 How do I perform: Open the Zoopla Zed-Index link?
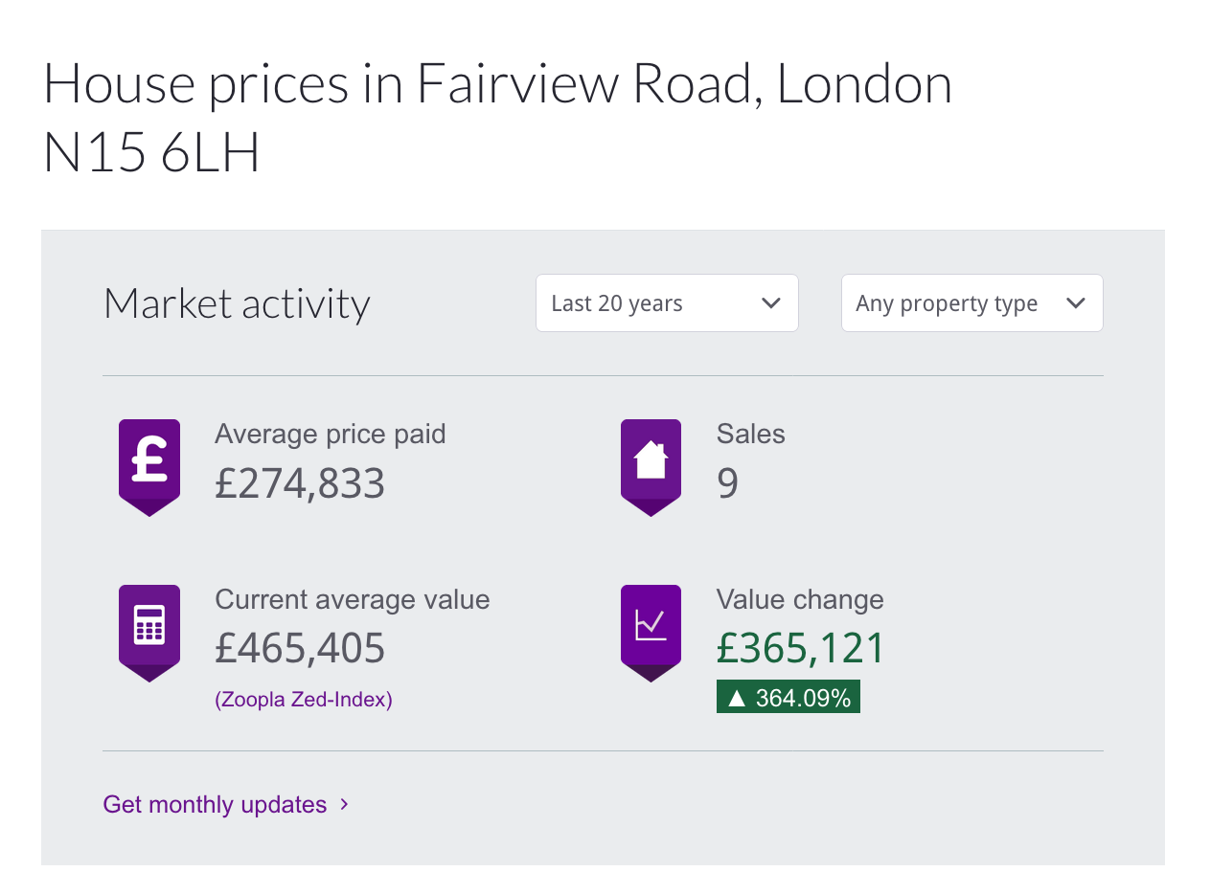pos(304,700)
